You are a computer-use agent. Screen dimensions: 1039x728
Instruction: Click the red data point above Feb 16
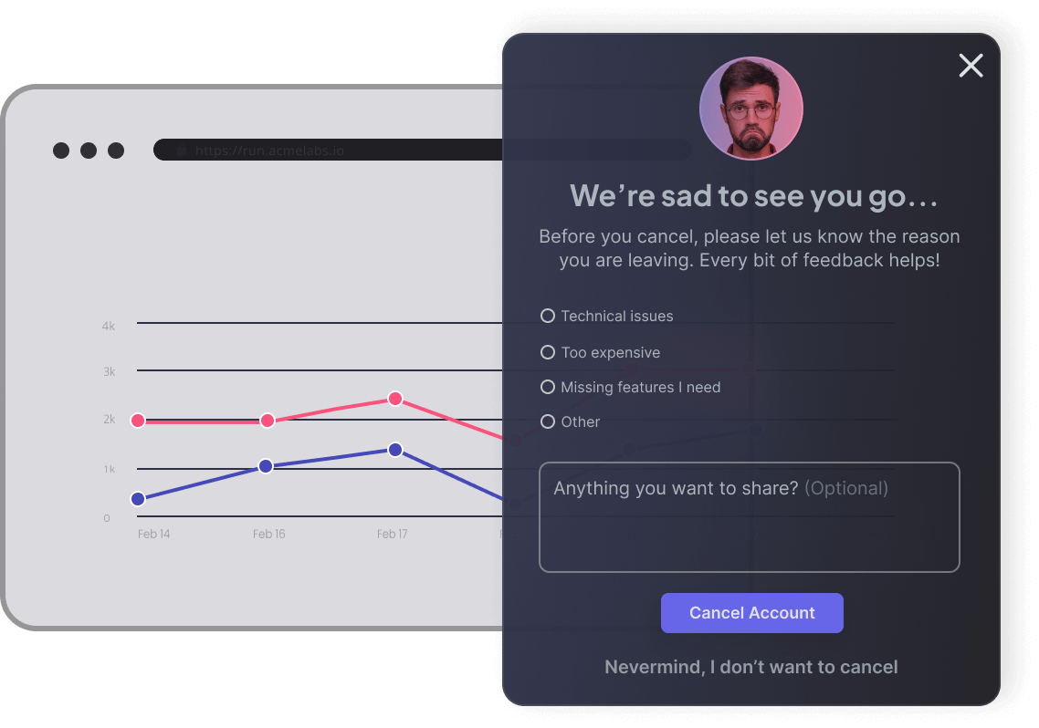pyautogui.click(x=268, y=421)
